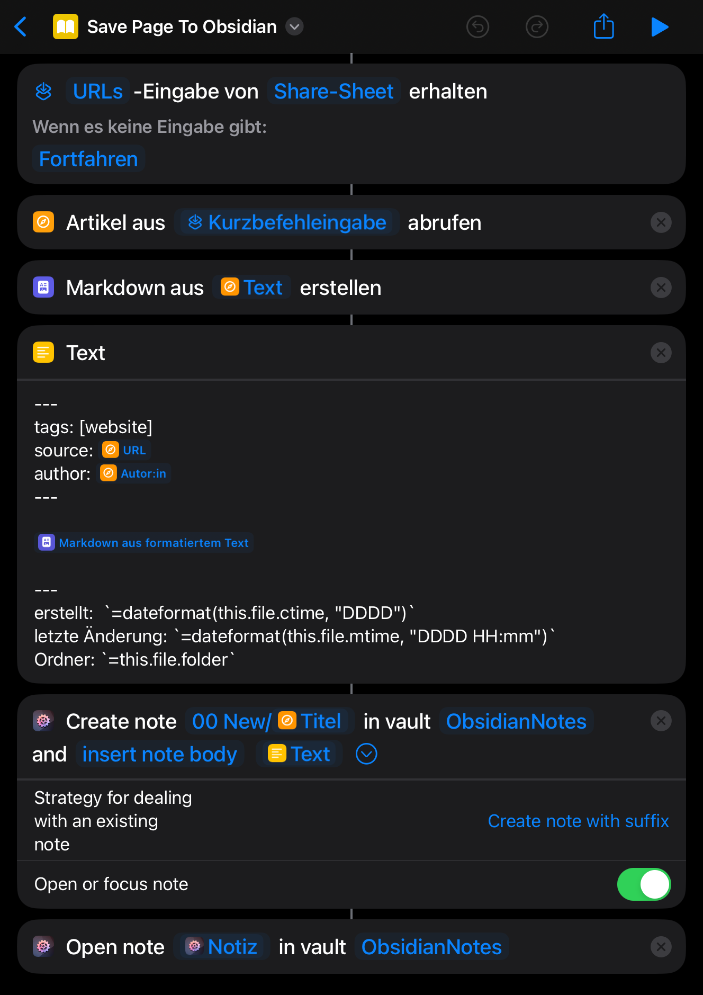Open the shortcut name dropdown chevron
703x995 pixels.
click(294, 26)
